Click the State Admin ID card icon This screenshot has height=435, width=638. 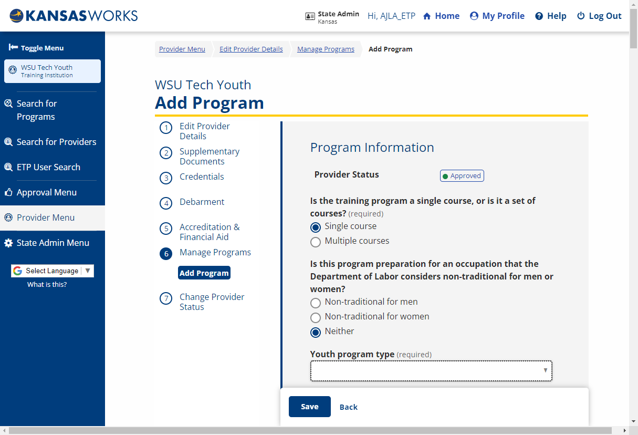310,16
